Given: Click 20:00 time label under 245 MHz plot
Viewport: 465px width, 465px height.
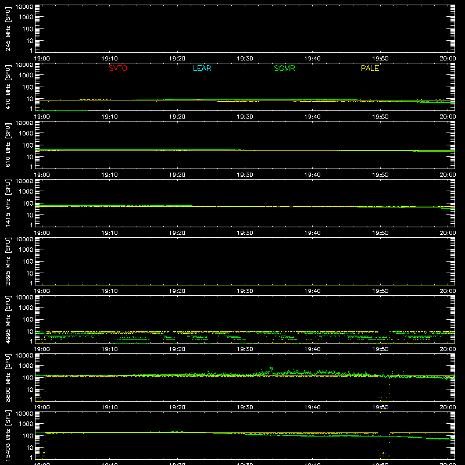Looking at the screenshot, I should (448, 59).
